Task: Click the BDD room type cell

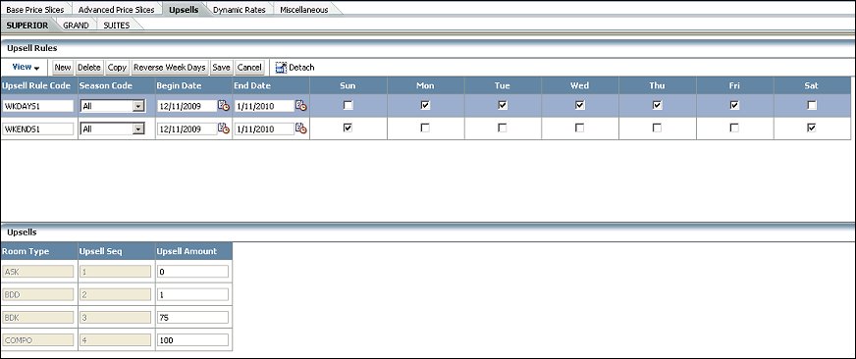Action: click(x=38, y=294)
